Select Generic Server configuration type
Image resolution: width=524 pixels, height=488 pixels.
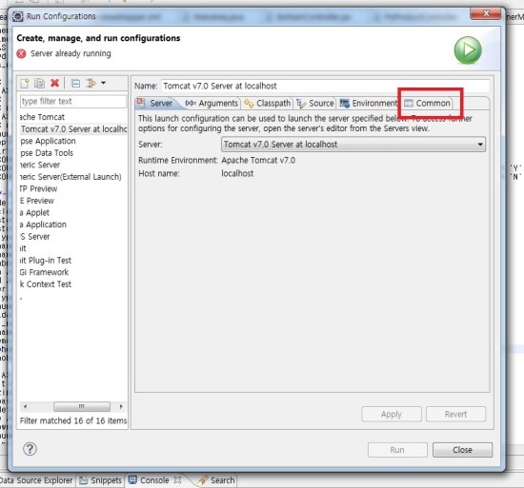click(x=40, y=166)
